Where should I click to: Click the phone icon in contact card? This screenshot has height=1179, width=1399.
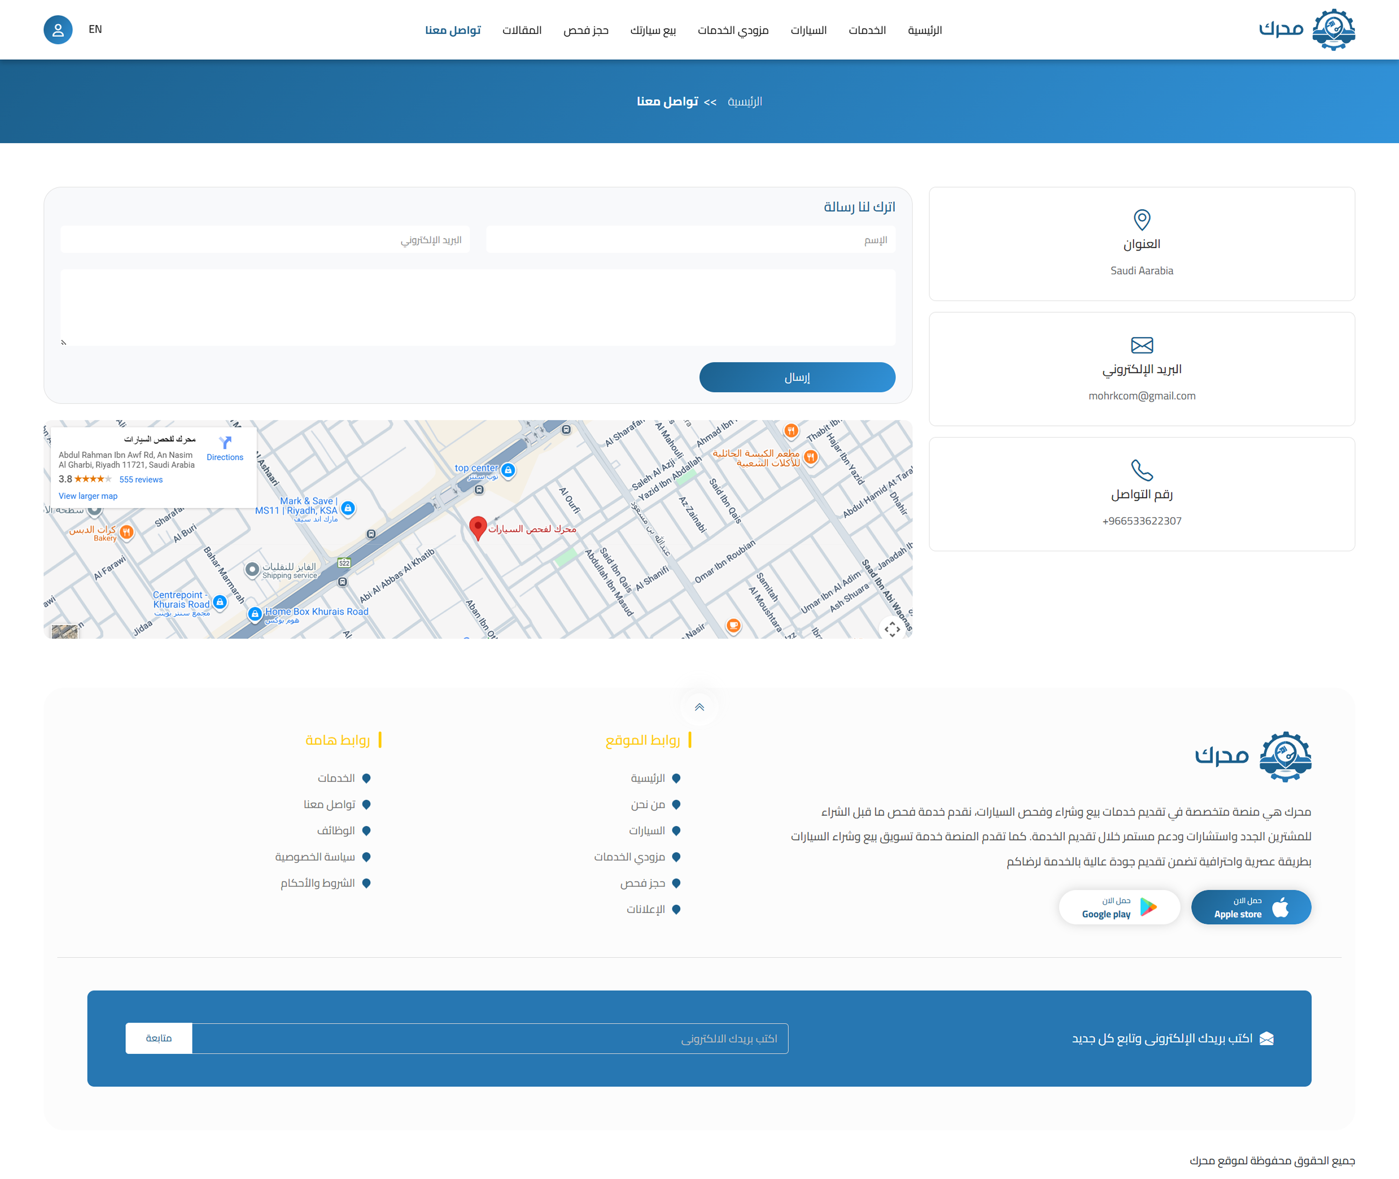tap(1142, 470)
